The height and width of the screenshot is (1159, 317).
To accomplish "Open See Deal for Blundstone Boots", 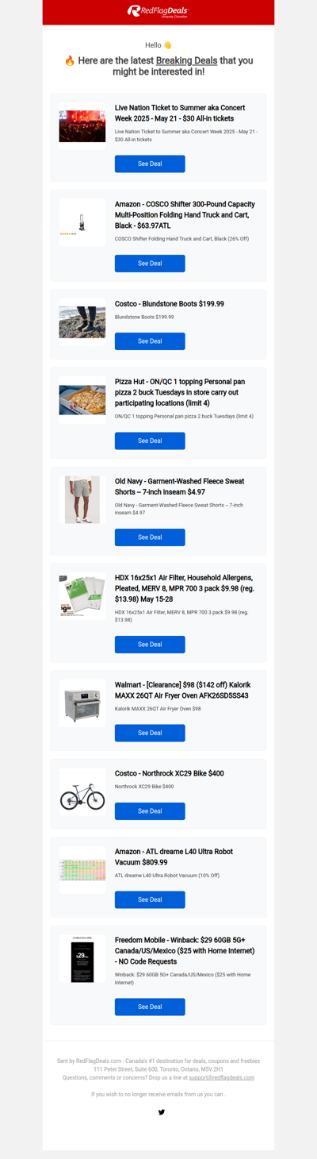I will point(150,341).
